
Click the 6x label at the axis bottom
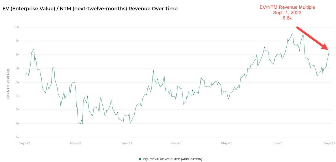click(18, 137)
